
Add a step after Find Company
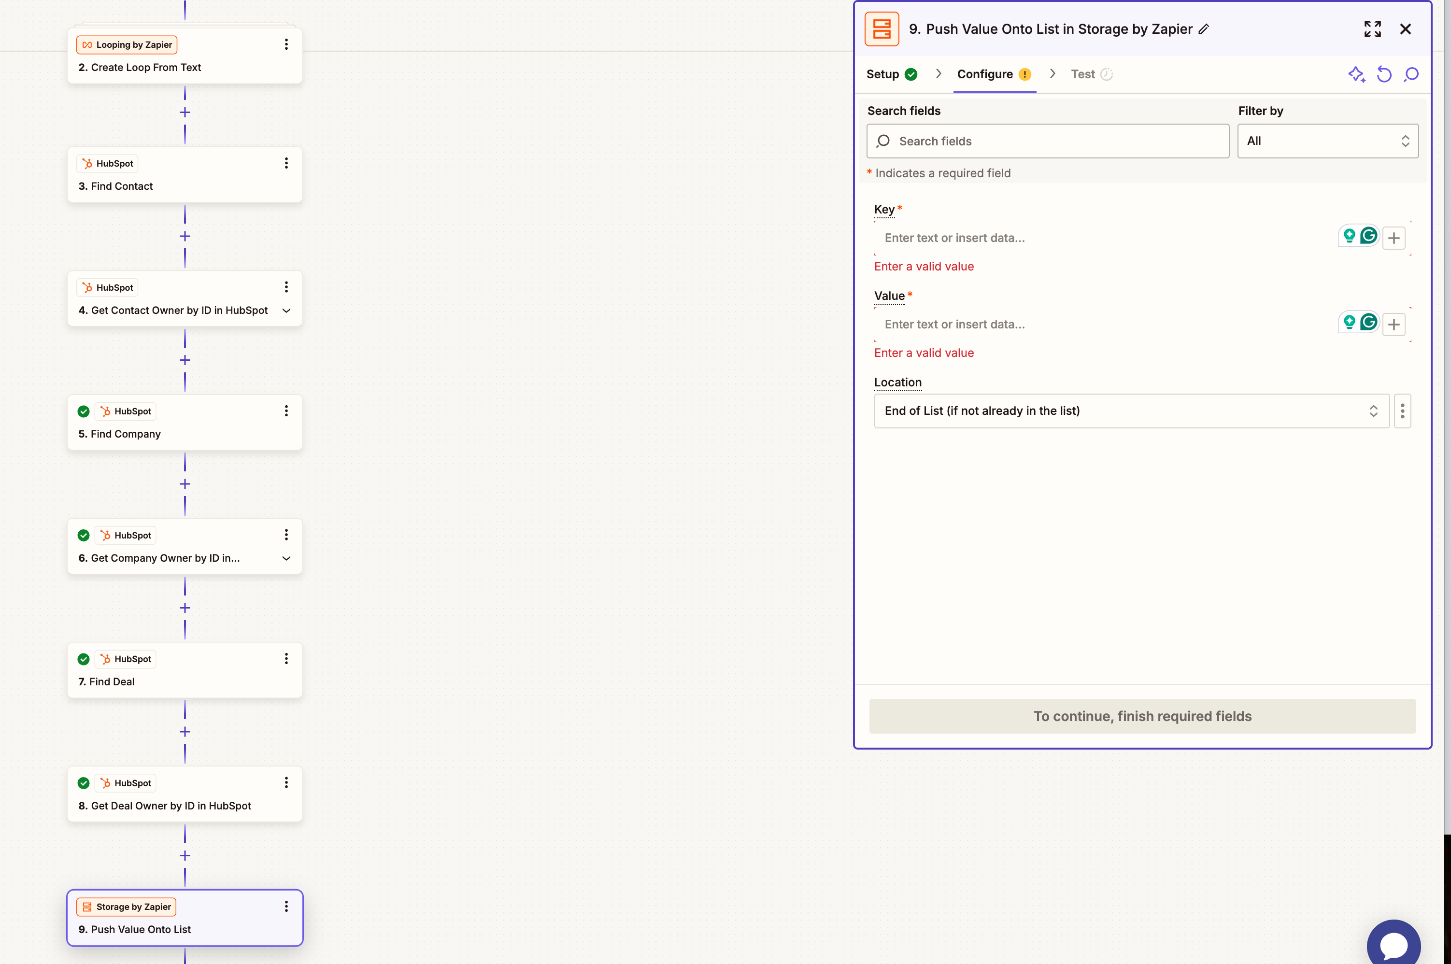click(185, 484)
